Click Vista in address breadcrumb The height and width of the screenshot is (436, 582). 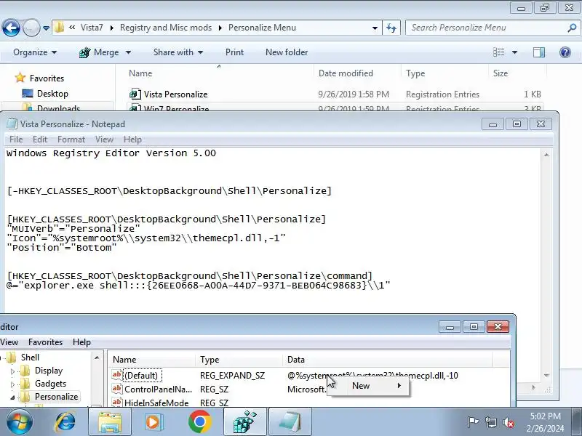pos(92,28)
